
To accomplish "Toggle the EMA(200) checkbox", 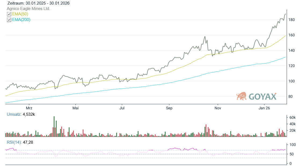I will (9, 20).
